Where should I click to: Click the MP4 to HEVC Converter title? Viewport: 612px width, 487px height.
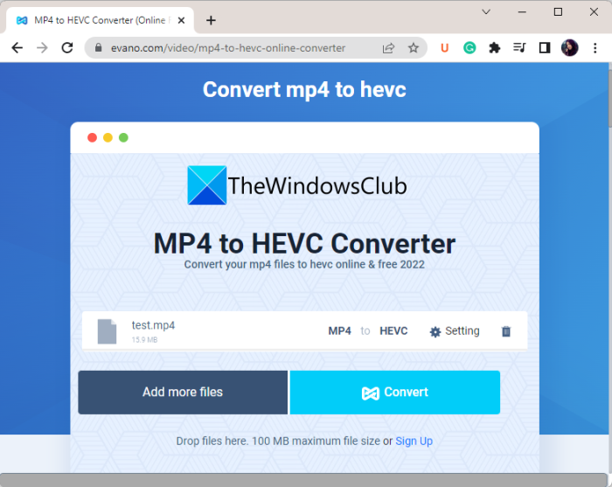(304, 243)
